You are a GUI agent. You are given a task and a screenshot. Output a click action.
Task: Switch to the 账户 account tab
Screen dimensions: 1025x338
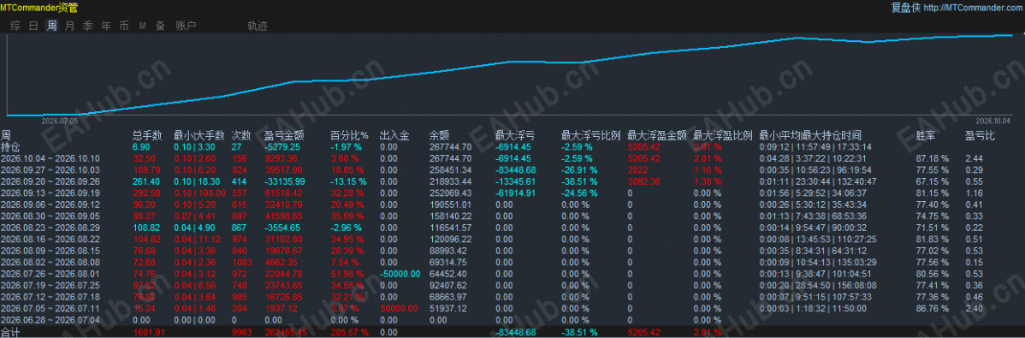pos(186,27)
